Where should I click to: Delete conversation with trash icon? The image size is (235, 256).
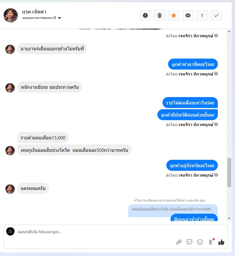tap(160, 15)
